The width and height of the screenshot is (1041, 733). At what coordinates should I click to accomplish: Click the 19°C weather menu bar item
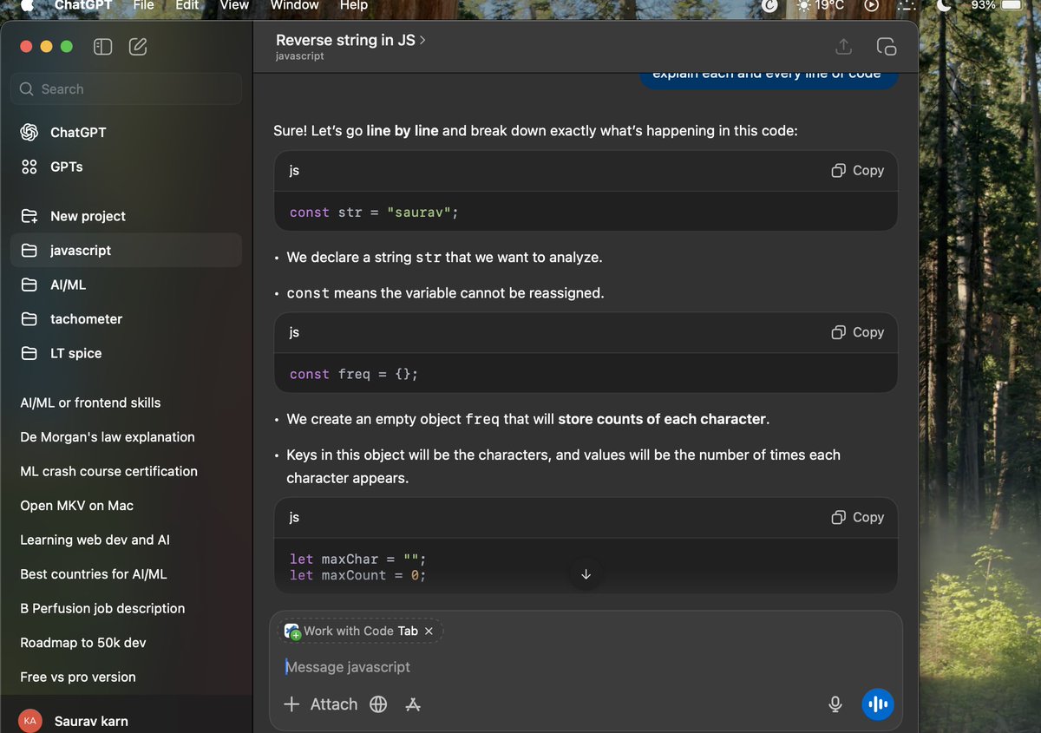coord(820,5)
